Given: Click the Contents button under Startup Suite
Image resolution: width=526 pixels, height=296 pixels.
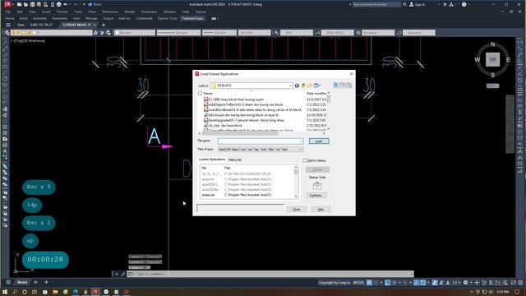Looking at the screenshot, I should (x=316, y=196).
